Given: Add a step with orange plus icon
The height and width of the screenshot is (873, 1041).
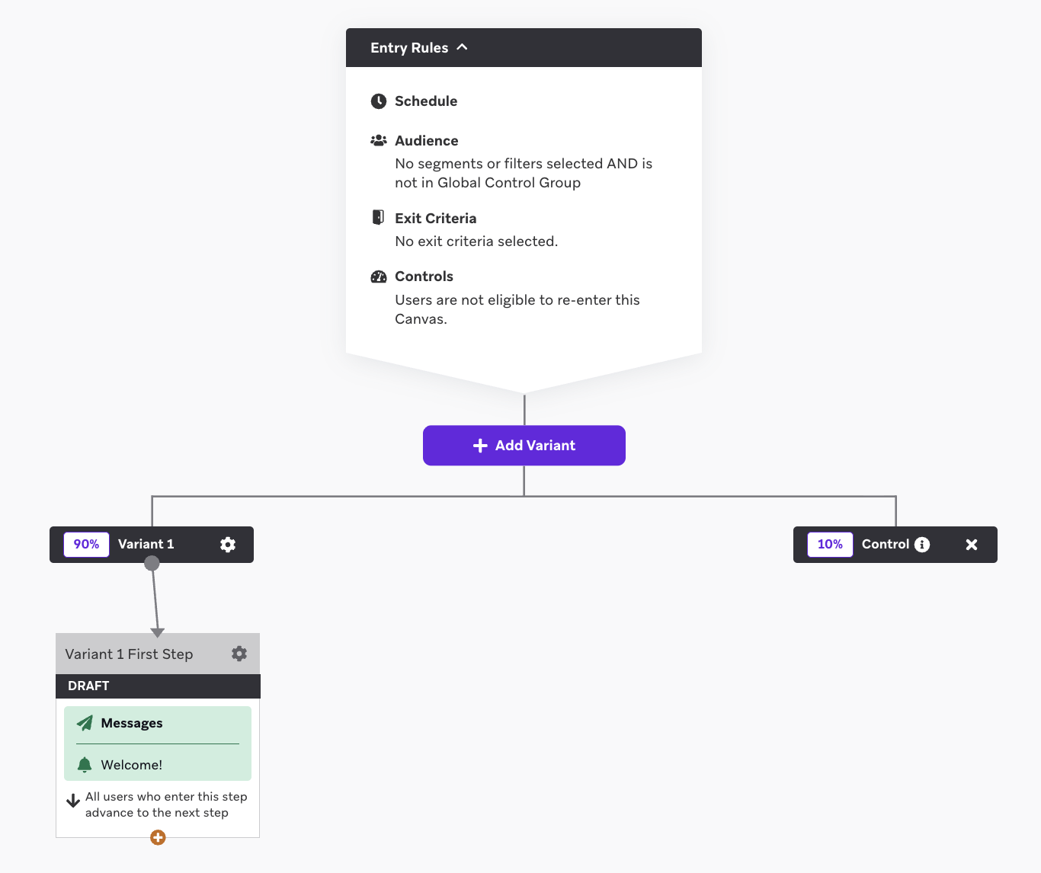Looking at the screenshot, I should coord(158,838).
